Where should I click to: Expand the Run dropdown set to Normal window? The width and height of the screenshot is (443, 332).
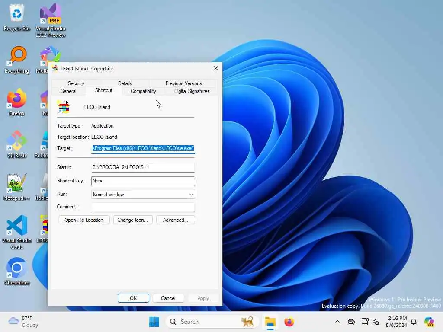[143, 195]
